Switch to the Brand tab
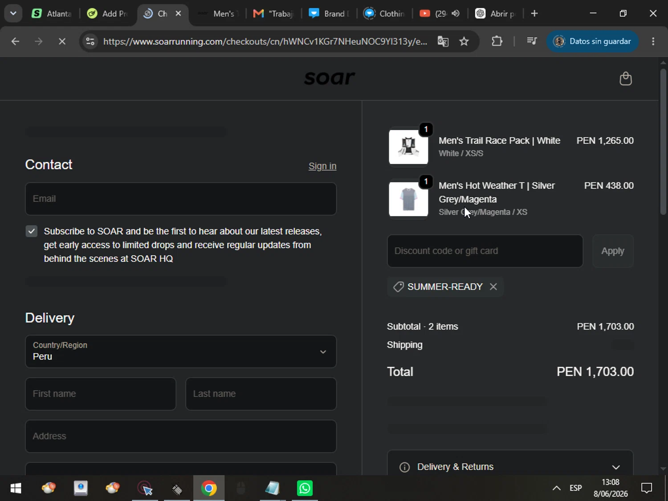The image size is (668, 501). [330, 13]
